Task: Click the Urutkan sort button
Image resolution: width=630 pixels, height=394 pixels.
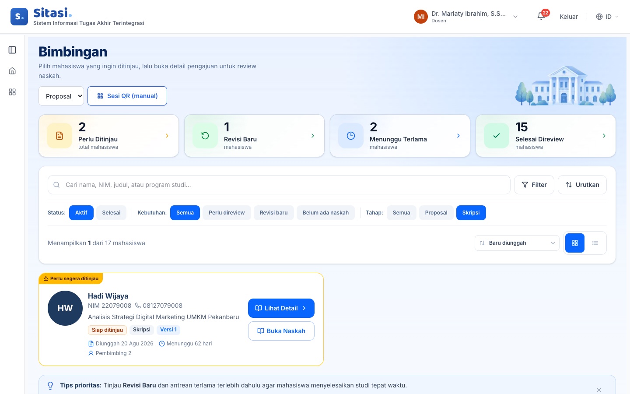Action: pyautogui.click(x=582, y=185)
